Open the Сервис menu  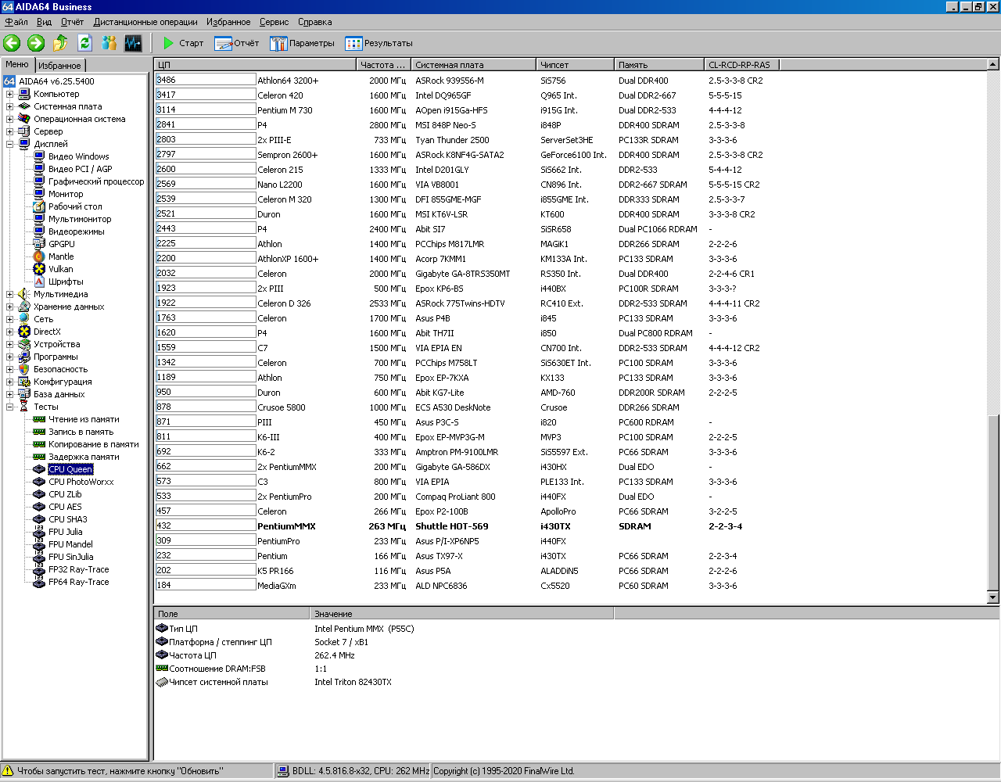274,22
